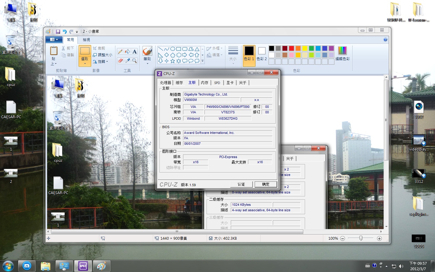Image resolution: width=435 pixels, height=272 pixels.
Task: Open the 外框 outline dropdown
Action: (x=214, y=48)
